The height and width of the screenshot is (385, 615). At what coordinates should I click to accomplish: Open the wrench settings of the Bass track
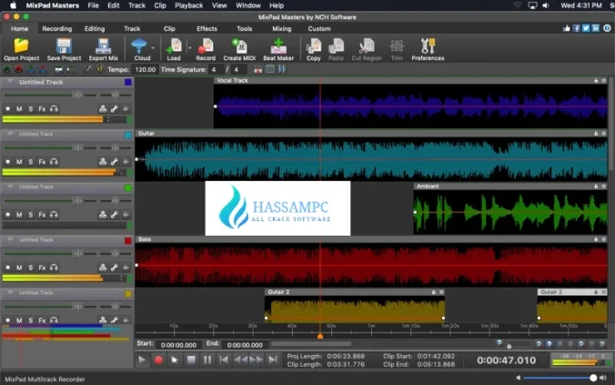tap(114, 268)
